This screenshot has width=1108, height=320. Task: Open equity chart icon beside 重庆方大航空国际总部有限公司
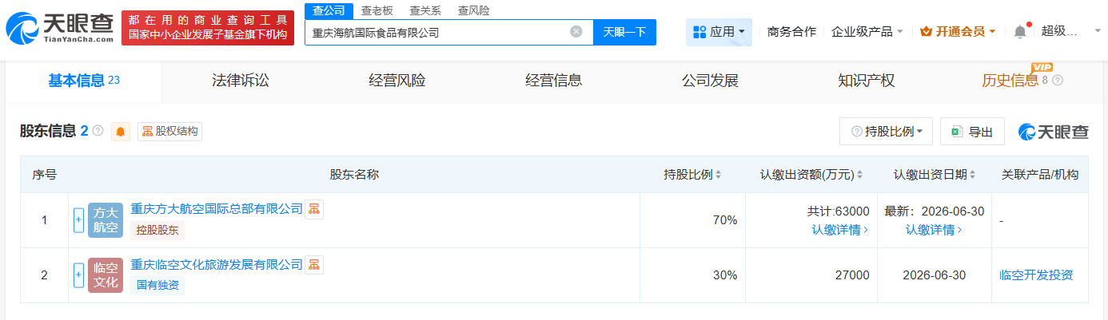[314, 209]
